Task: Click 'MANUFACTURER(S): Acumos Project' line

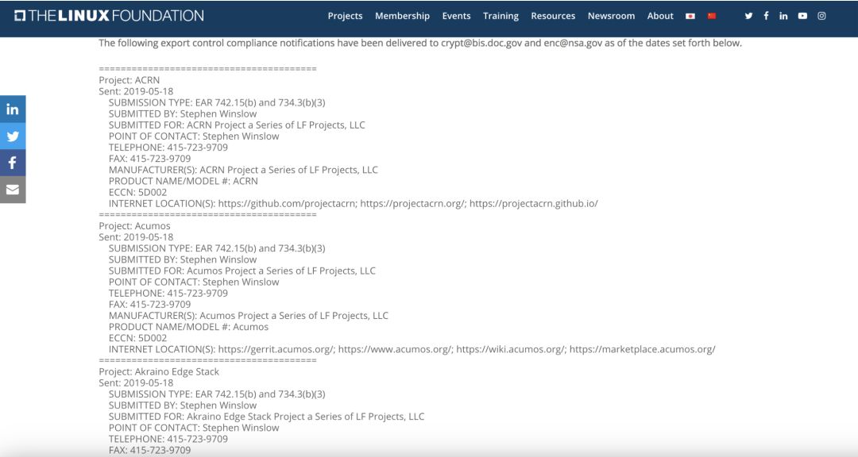Action: pos(249,316)
